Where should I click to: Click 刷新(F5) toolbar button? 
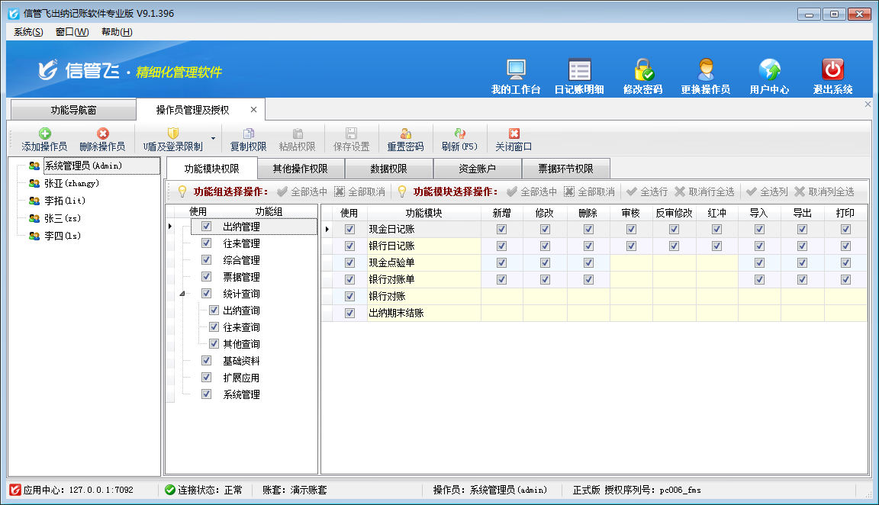pos(459,140)
